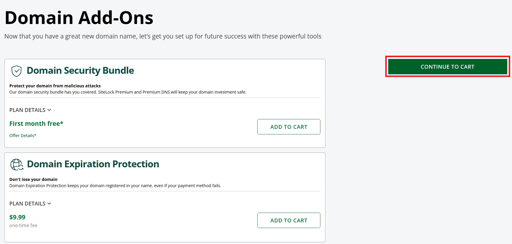The height and width of the screenshot is (244, 512).
Task: Click the 'Don't lose your domain' text
Action: click(33, 179)
